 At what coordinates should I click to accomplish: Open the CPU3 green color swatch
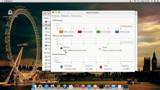(98, 32)
